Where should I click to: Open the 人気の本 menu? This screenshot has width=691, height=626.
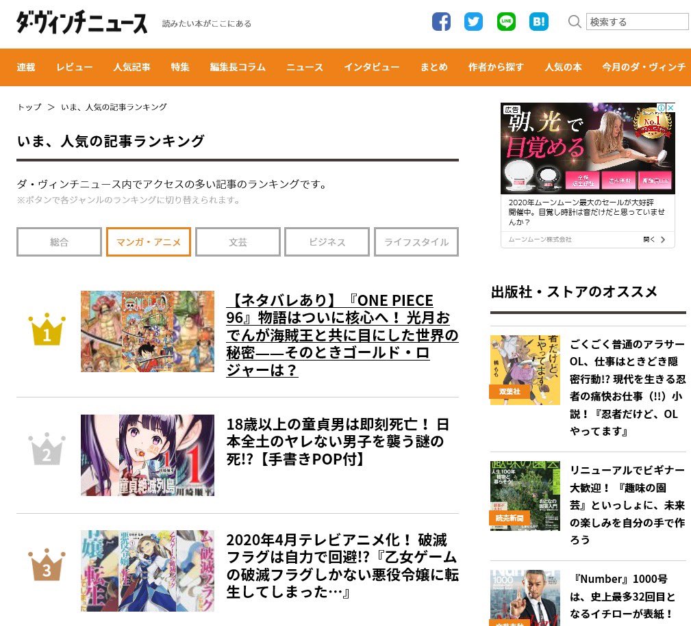(x=563, y=67)
